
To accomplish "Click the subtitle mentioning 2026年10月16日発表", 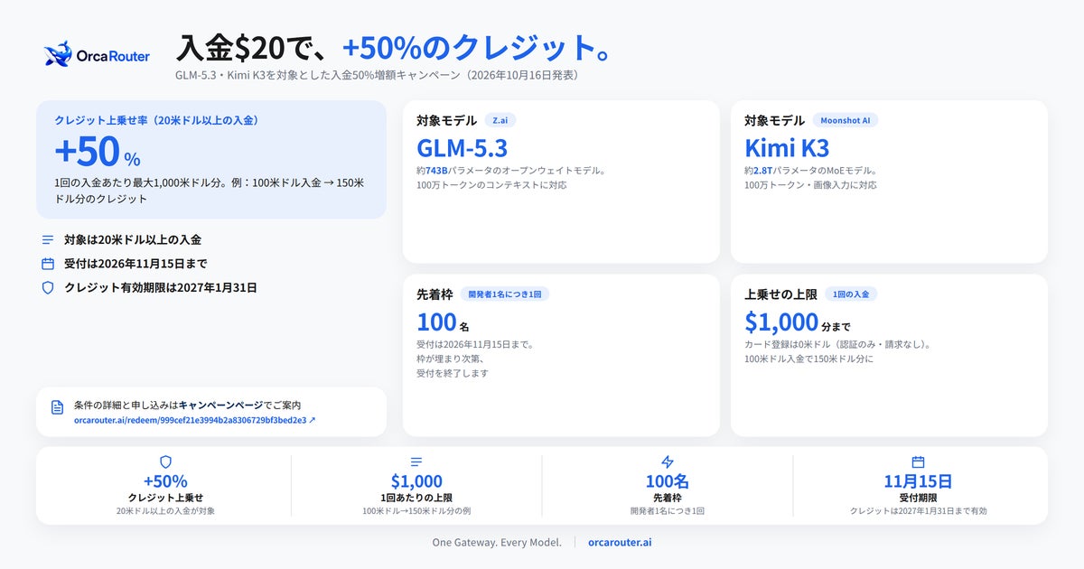I will [377, 75].
